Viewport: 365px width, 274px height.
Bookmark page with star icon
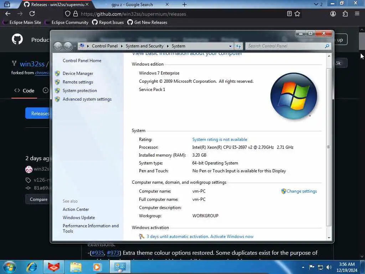pyautogui.click(x=297, y=14)
